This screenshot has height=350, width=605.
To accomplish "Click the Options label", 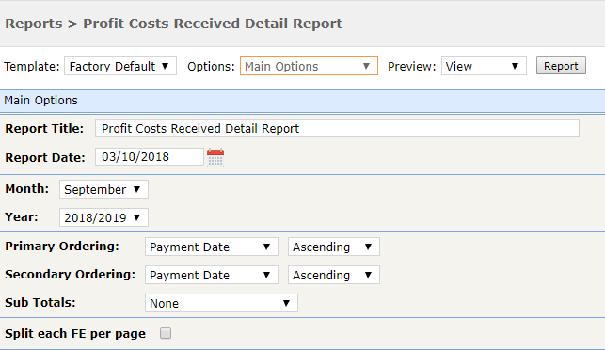I will click(211, 67).
